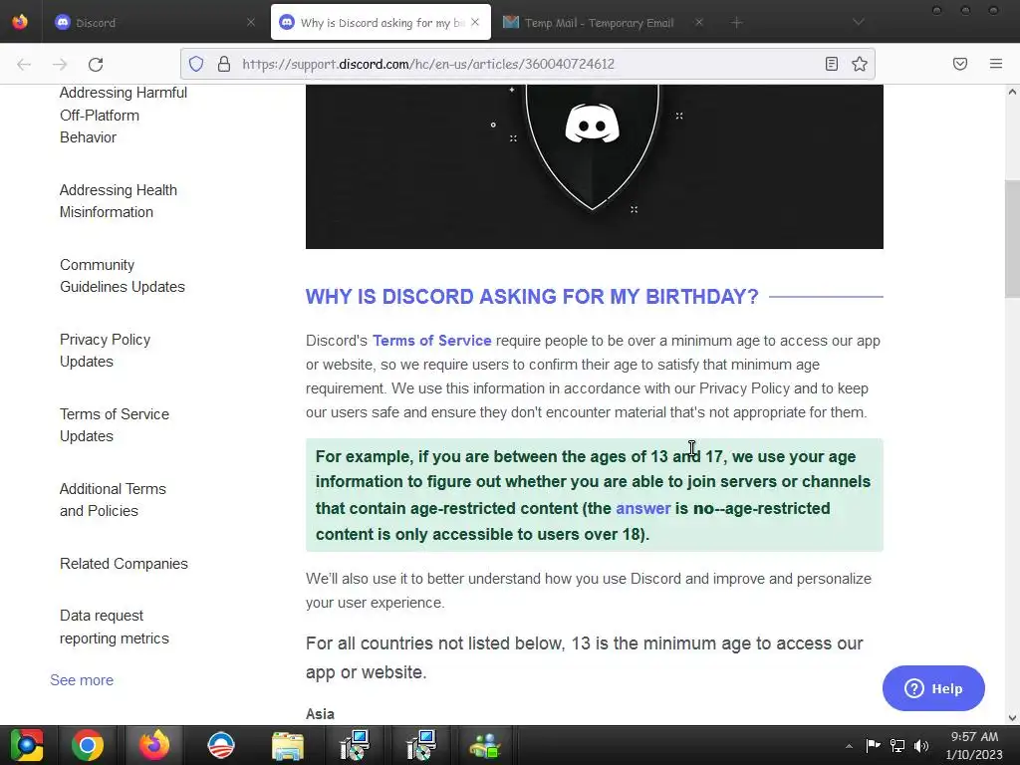Image resolution: width=1020 pixels, height=765 pixels.
Task: Select the Why is Discord asking tab
Action: [382, 23]
